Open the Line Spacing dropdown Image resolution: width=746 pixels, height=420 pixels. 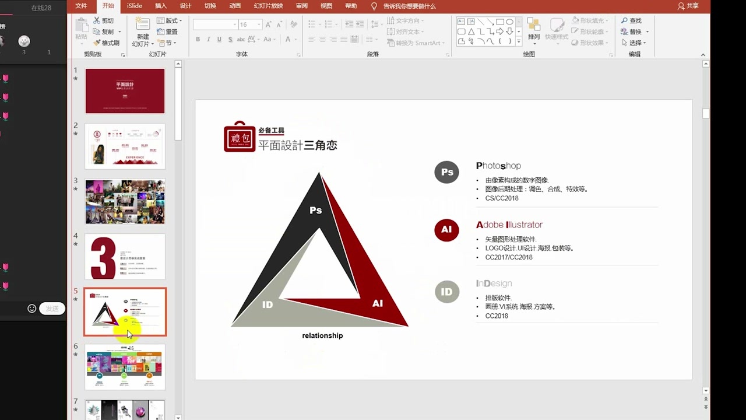(x=376, y=24)
